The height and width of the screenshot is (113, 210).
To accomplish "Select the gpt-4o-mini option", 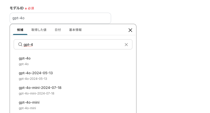I will [29, 102].
